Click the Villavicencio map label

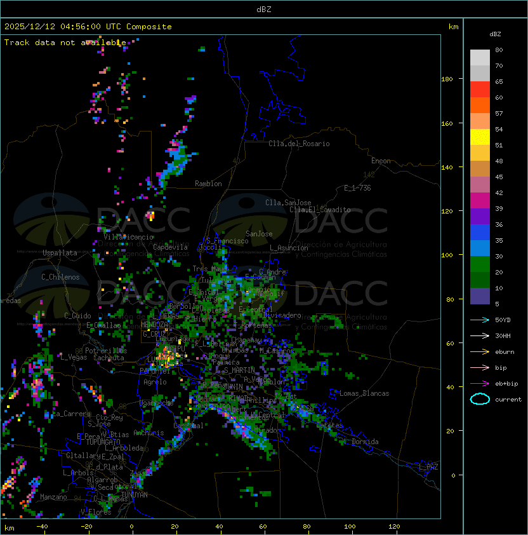pos(128,237)
